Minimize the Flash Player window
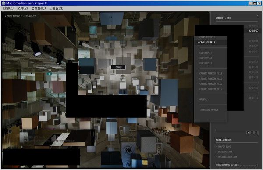 point(250,3)
